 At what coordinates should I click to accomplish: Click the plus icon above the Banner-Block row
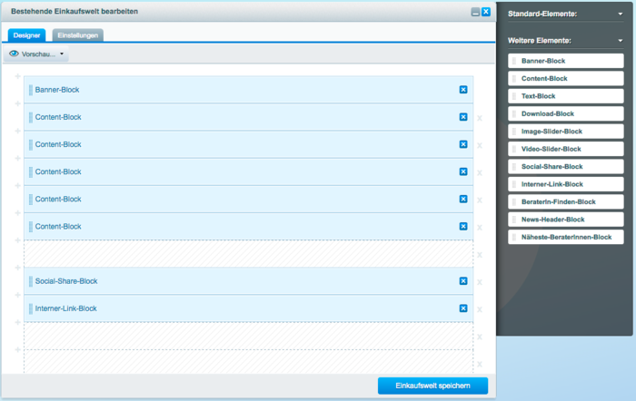pyautogui.click(x=18, y=77)
